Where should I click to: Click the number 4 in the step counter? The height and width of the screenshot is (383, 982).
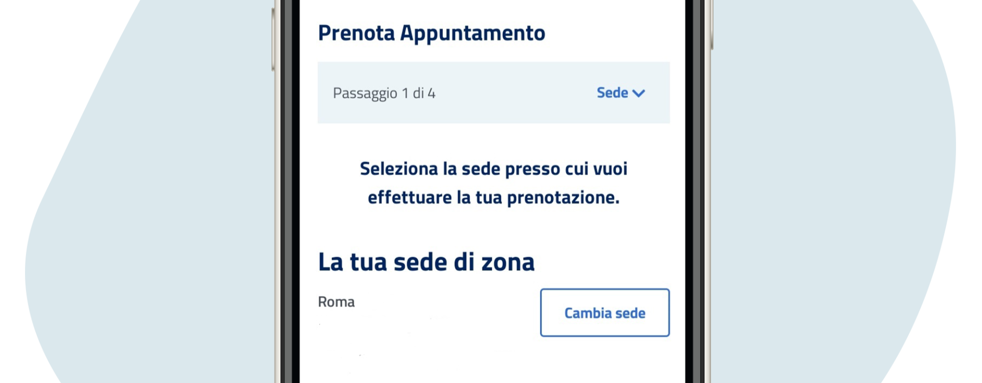click(432, 93)
